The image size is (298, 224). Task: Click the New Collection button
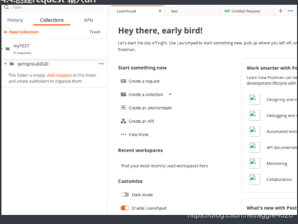pyautogui.click(x=21, y=32)
